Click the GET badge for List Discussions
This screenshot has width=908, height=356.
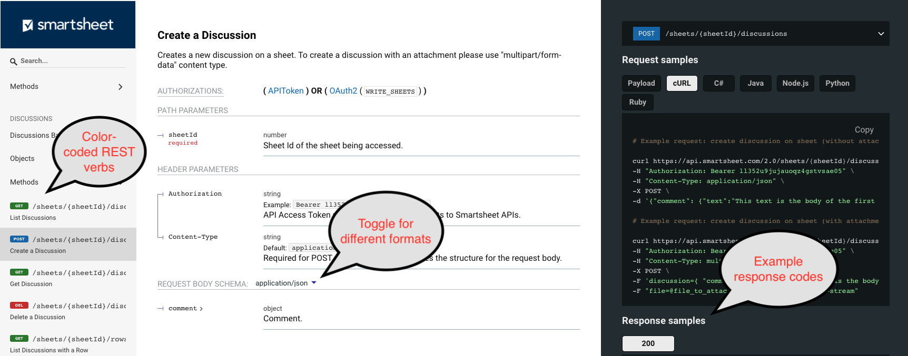click(x=19, y=206)
